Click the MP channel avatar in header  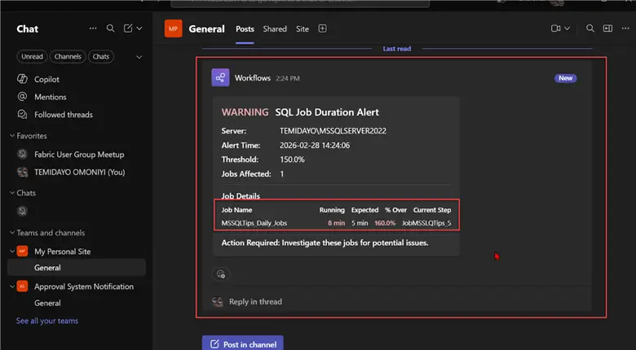[173, 28]
